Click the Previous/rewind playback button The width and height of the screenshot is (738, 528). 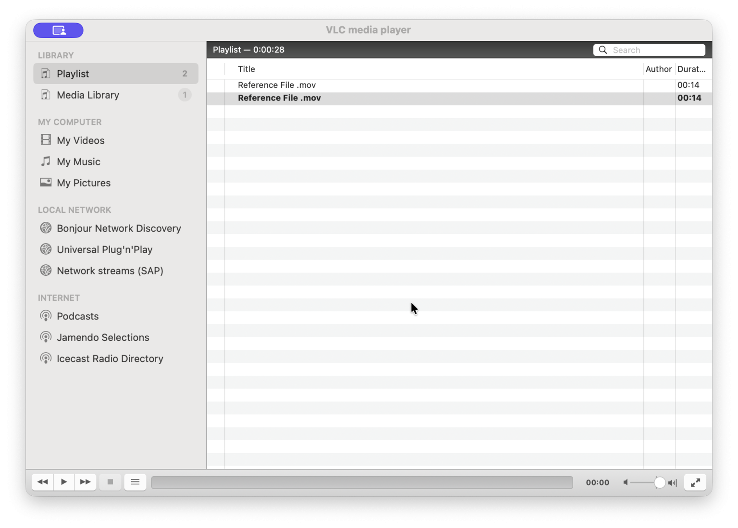[x=42, y=482]
